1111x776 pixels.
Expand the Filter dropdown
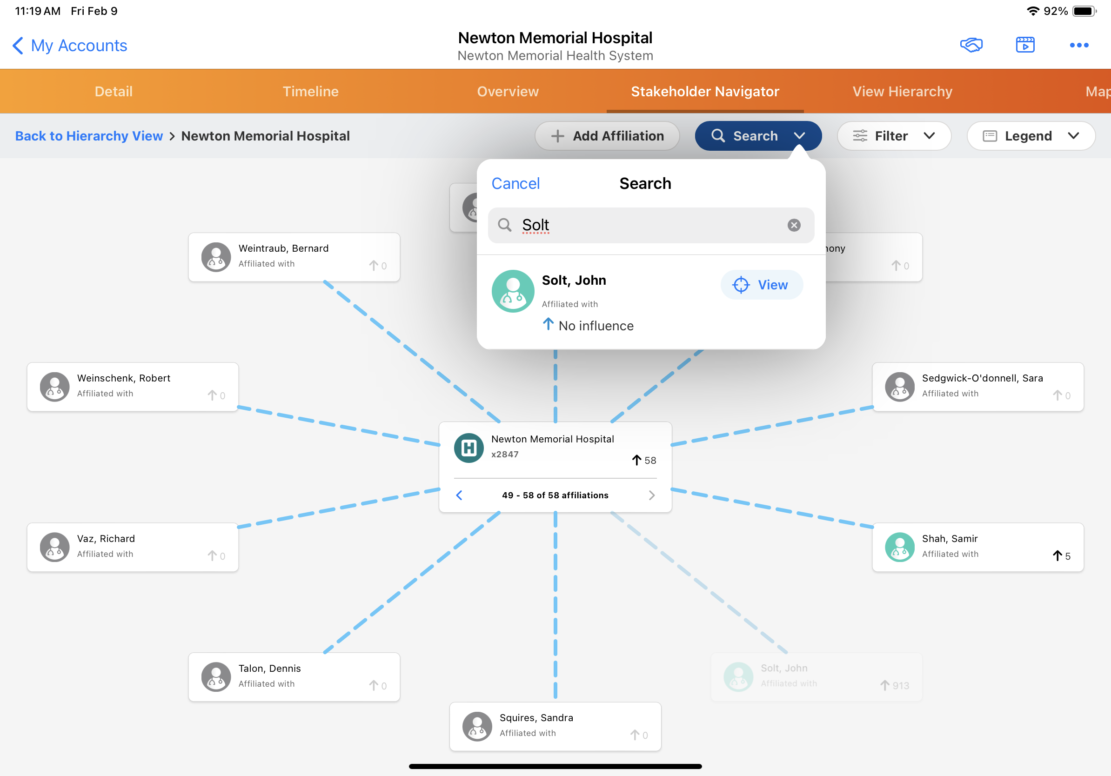pos(893,136)
